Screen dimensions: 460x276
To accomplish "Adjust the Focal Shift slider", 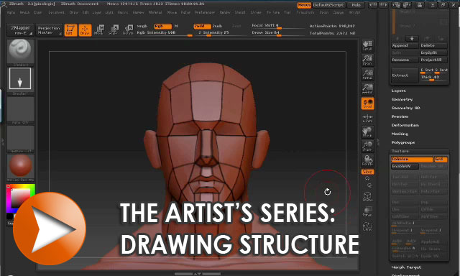I will click(x=278, y=26).
